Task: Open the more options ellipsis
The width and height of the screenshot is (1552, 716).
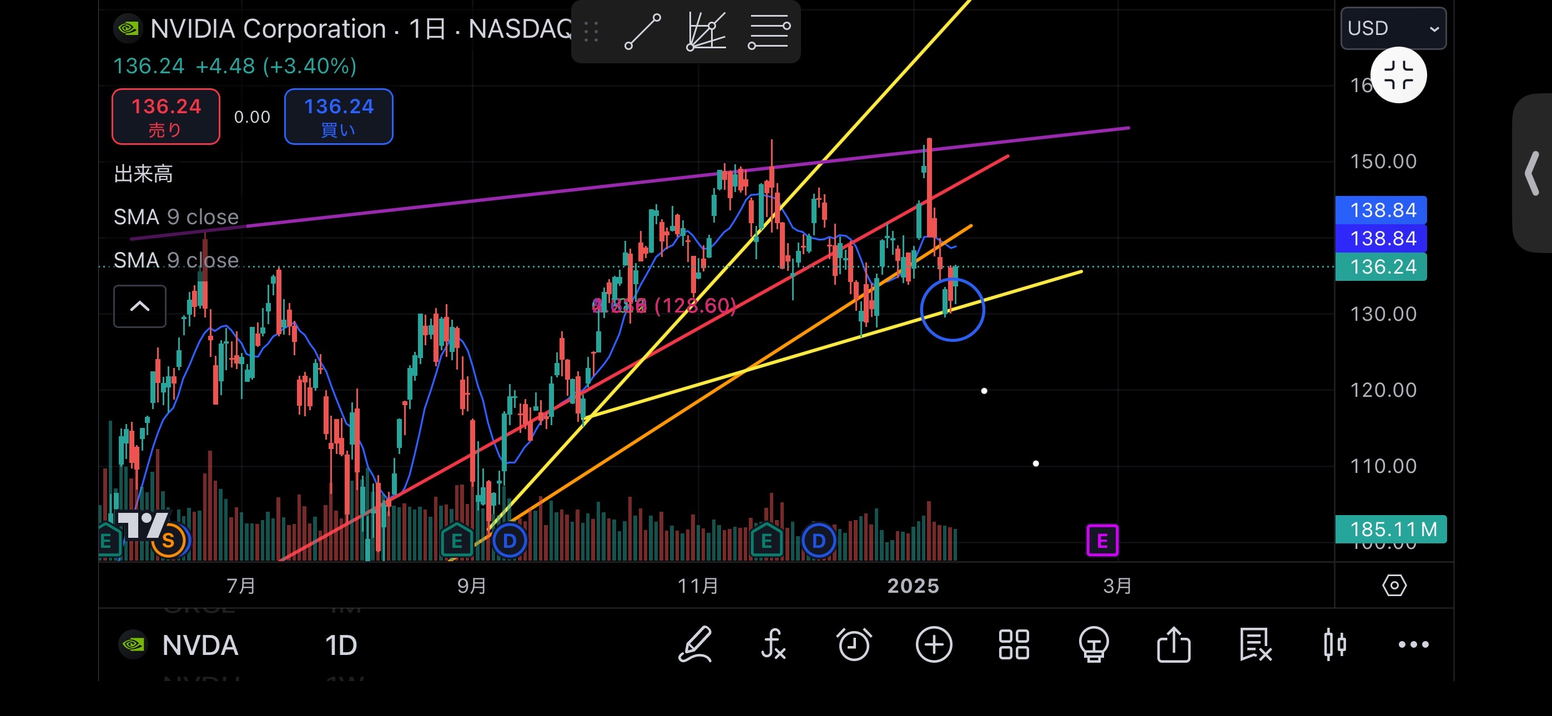Action: [1413, 645]
